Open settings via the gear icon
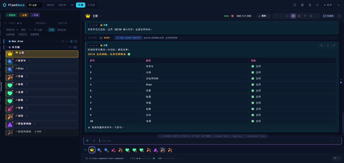344x163 pixels. click(x=302, y=5)
